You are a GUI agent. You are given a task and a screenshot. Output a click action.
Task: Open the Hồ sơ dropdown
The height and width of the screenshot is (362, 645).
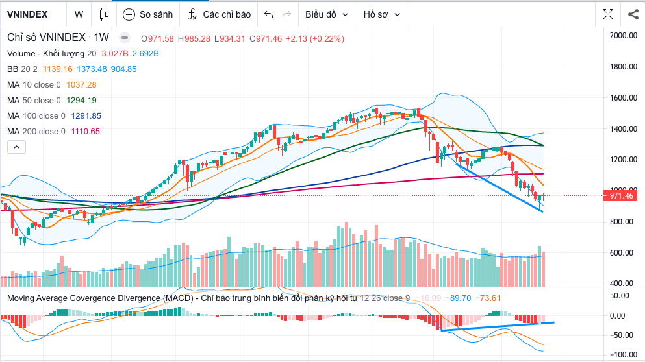382,14
